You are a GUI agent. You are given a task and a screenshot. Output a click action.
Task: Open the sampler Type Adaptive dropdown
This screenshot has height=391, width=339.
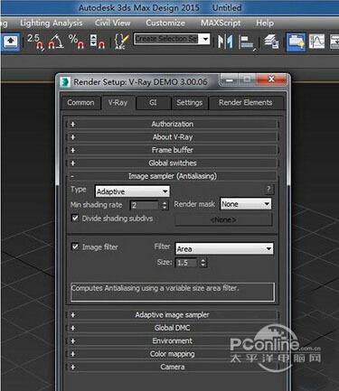(x=132, y=191)
